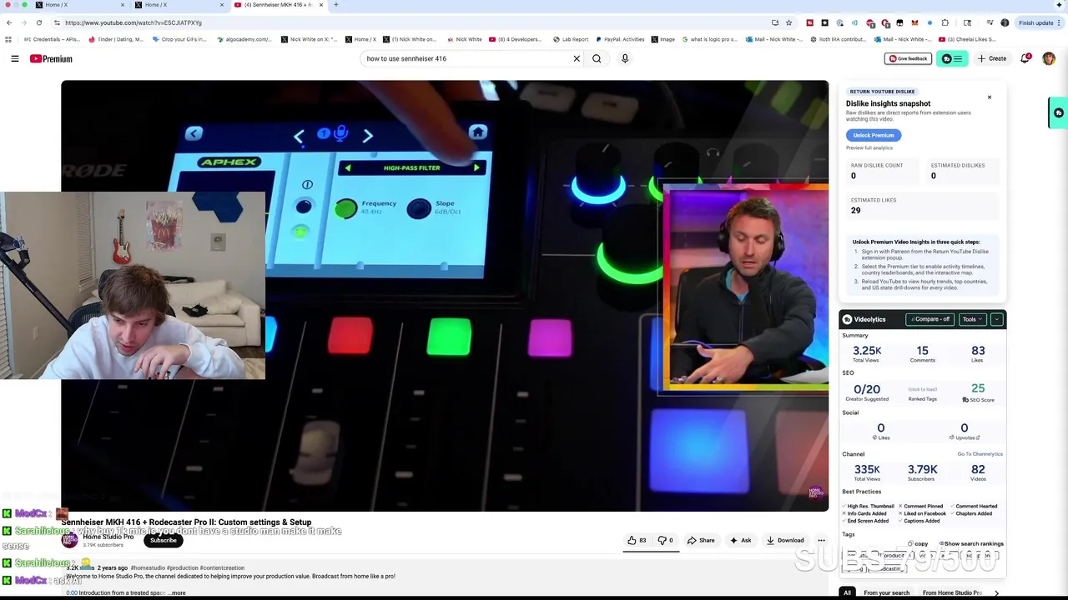
Task: Dislike the video with thumbs down
Action: pos(665,540)
